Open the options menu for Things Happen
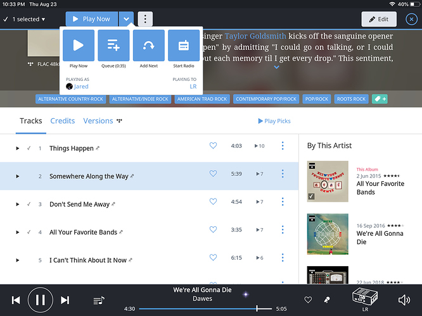The width and height of the screenshot is (422, 316). (x=283, y=146)
